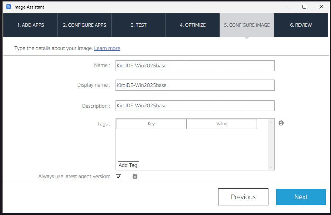Click info icon beside latest agent version checkbox
This screenshot has width=331, height=215.
135,177
